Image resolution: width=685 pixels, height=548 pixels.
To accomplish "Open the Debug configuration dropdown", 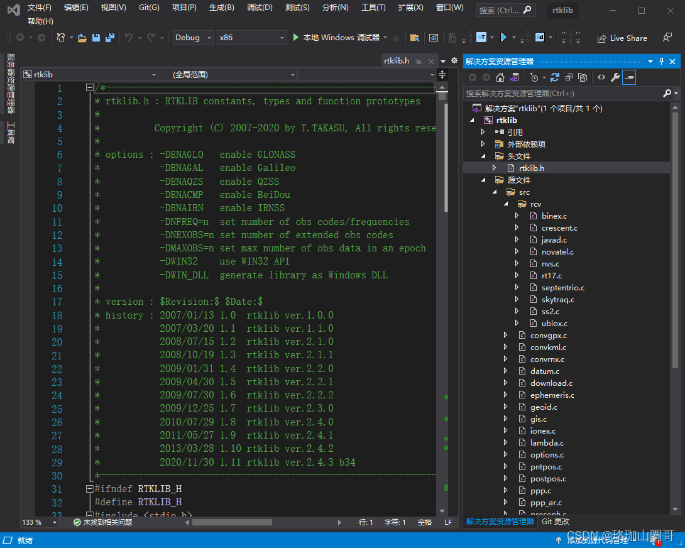I will point(192,37).
